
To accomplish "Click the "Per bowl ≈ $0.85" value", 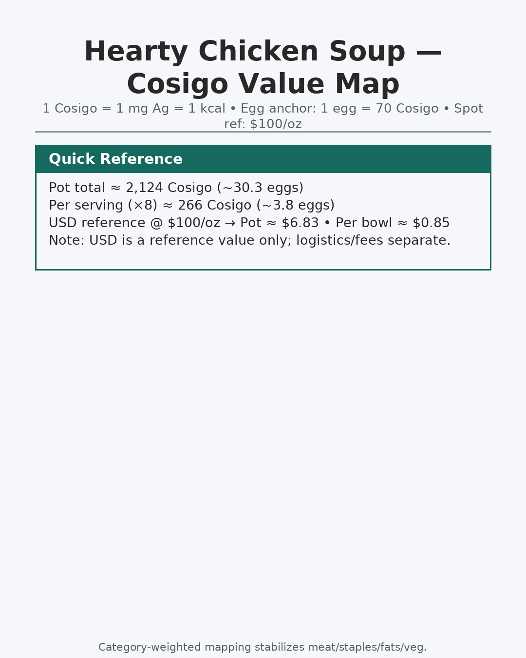I will 393,223.
